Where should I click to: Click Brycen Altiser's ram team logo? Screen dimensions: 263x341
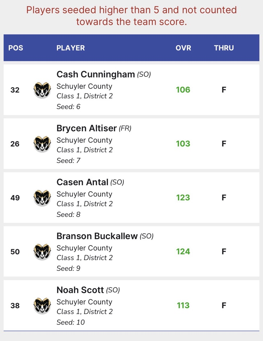[42, 144]
